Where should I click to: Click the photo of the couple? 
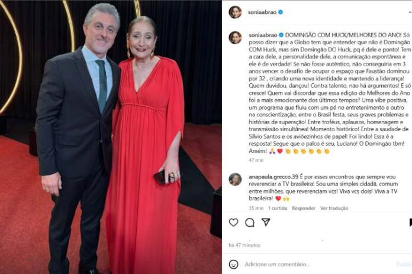point(111,137)
